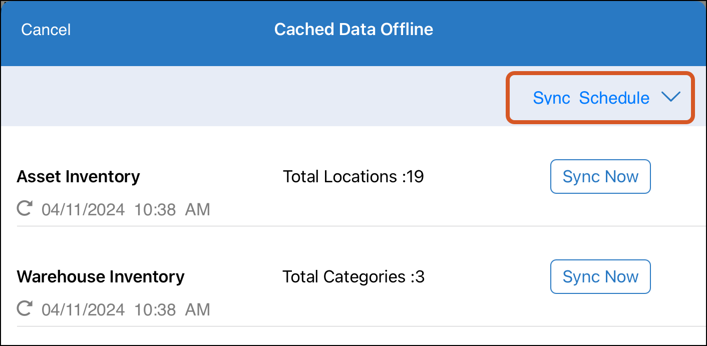Viewport: 707px width, 346px height.
Task: Sync Warehouse Inventory now
Action: coord(600,277)
